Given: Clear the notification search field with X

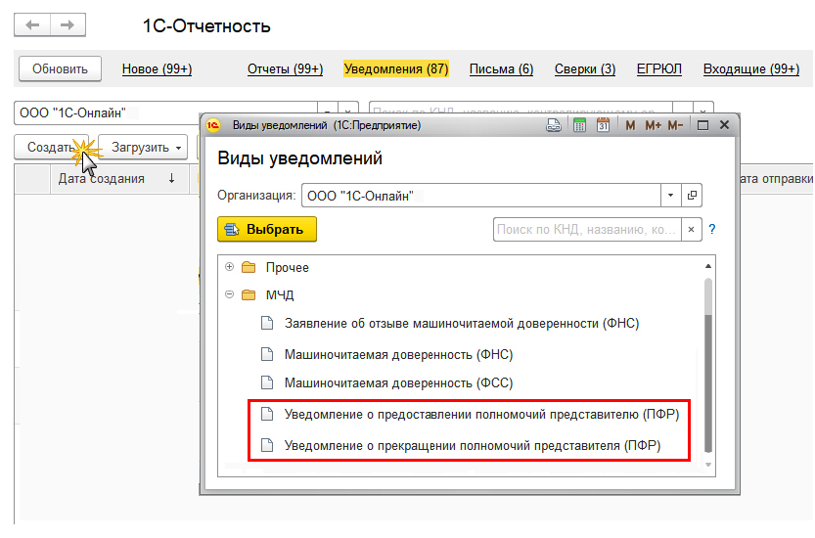Looking at the screenshot, I should (x=691, y=229).
